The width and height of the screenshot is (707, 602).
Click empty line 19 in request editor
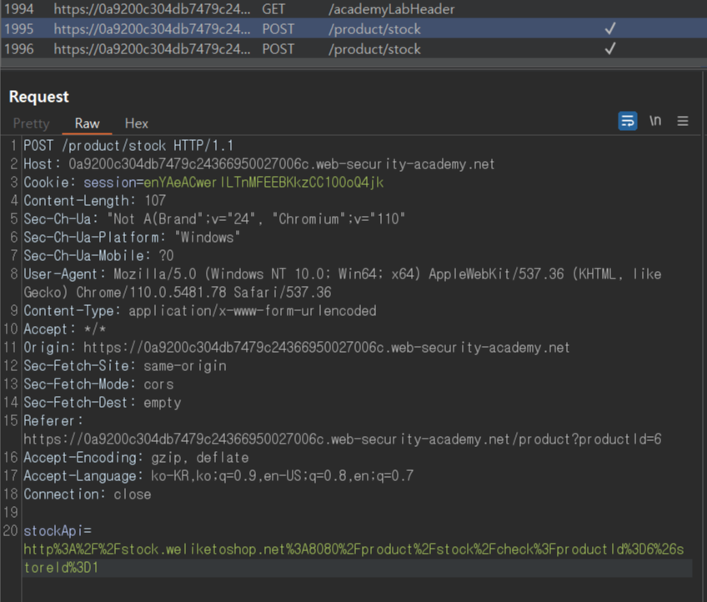[x=357, y=513]
